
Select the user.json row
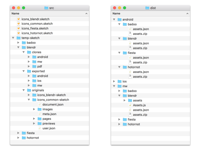click(x=49, y=128)
